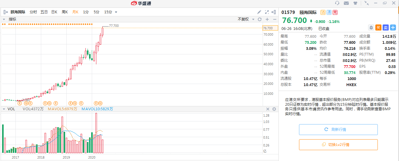Switch to 日K daily candlestick tab

54,12
